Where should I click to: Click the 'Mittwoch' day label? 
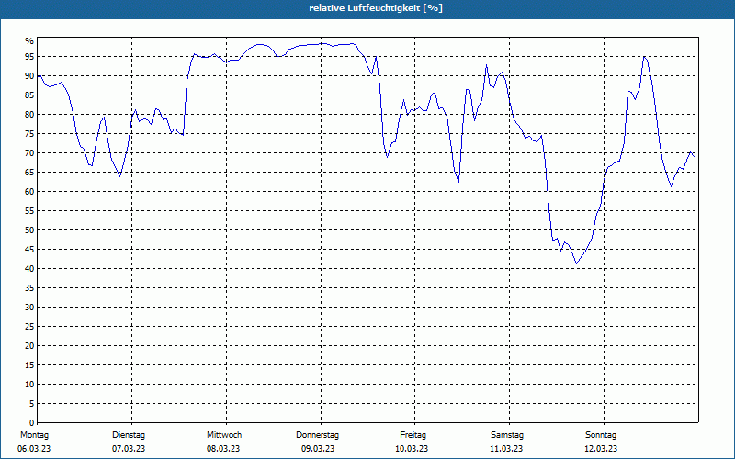(x=224, y=435)
